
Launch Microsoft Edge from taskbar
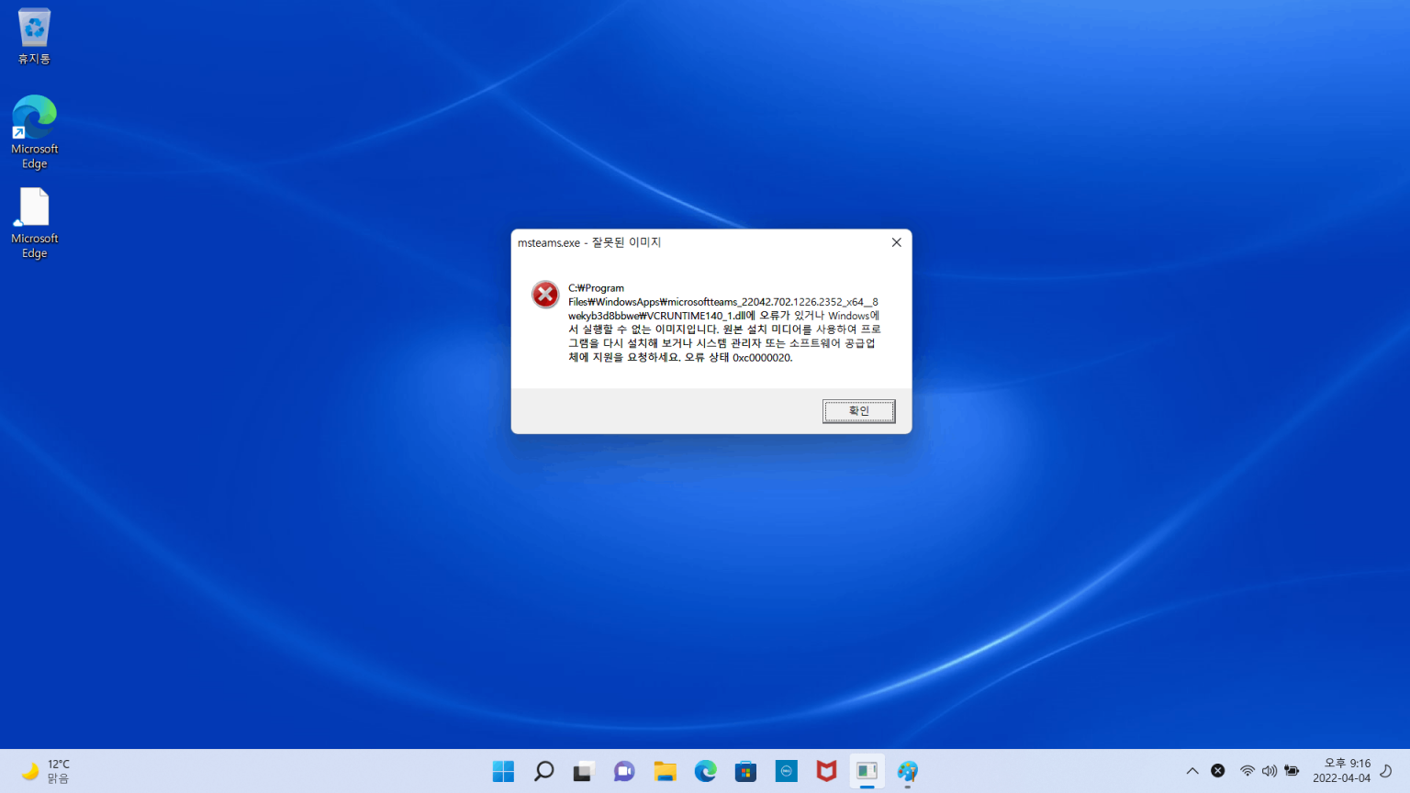[x=705, y=771]
